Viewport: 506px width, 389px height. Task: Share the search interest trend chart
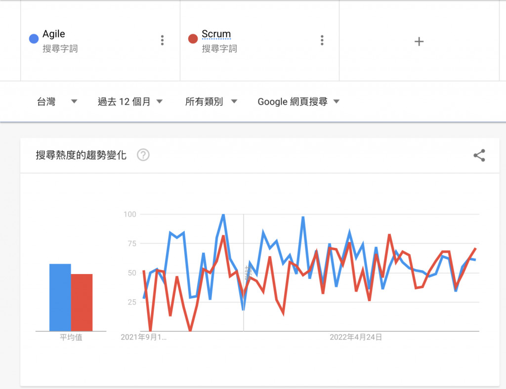479,156
